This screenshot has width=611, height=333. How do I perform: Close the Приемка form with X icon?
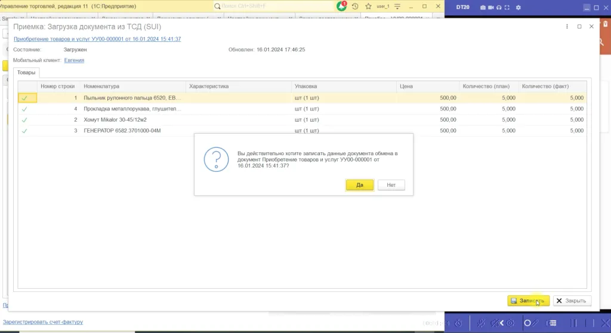(x=591, y=26)
